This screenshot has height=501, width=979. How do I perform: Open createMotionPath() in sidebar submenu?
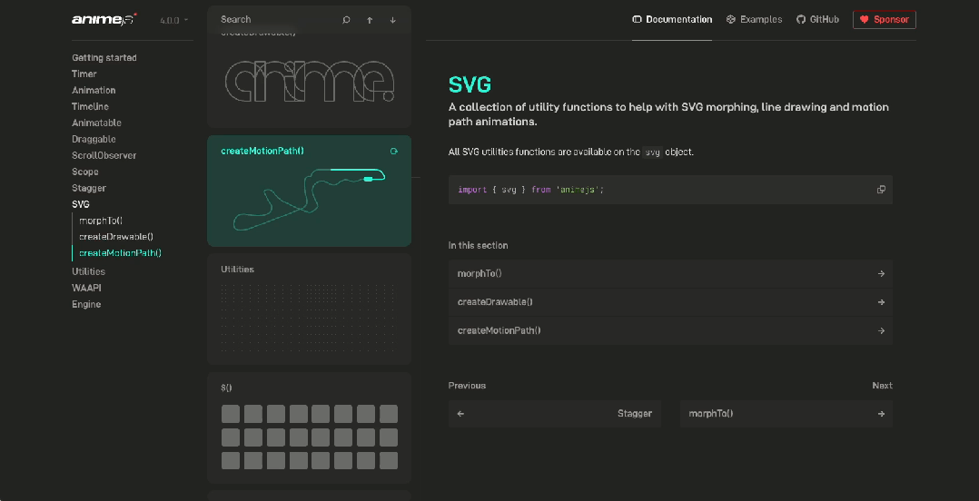(121, 252)
